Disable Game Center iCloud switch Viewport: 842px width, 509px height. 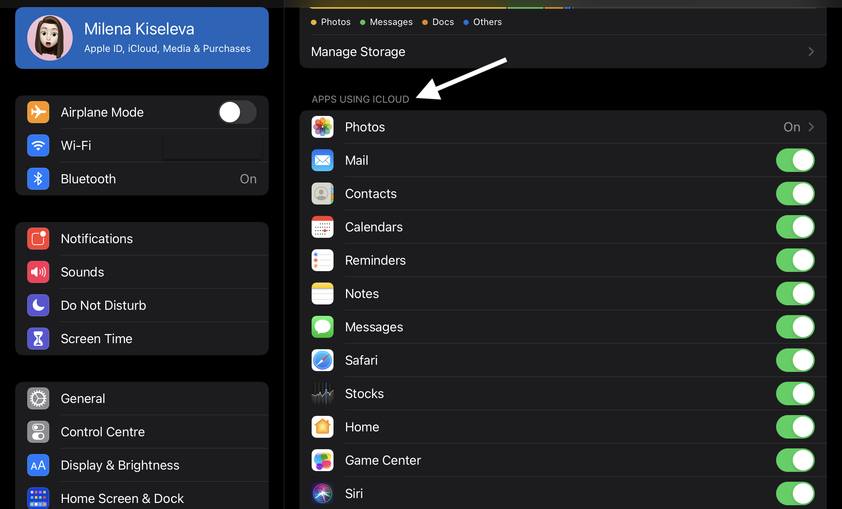pyautogui.click(x=795, y=460)
